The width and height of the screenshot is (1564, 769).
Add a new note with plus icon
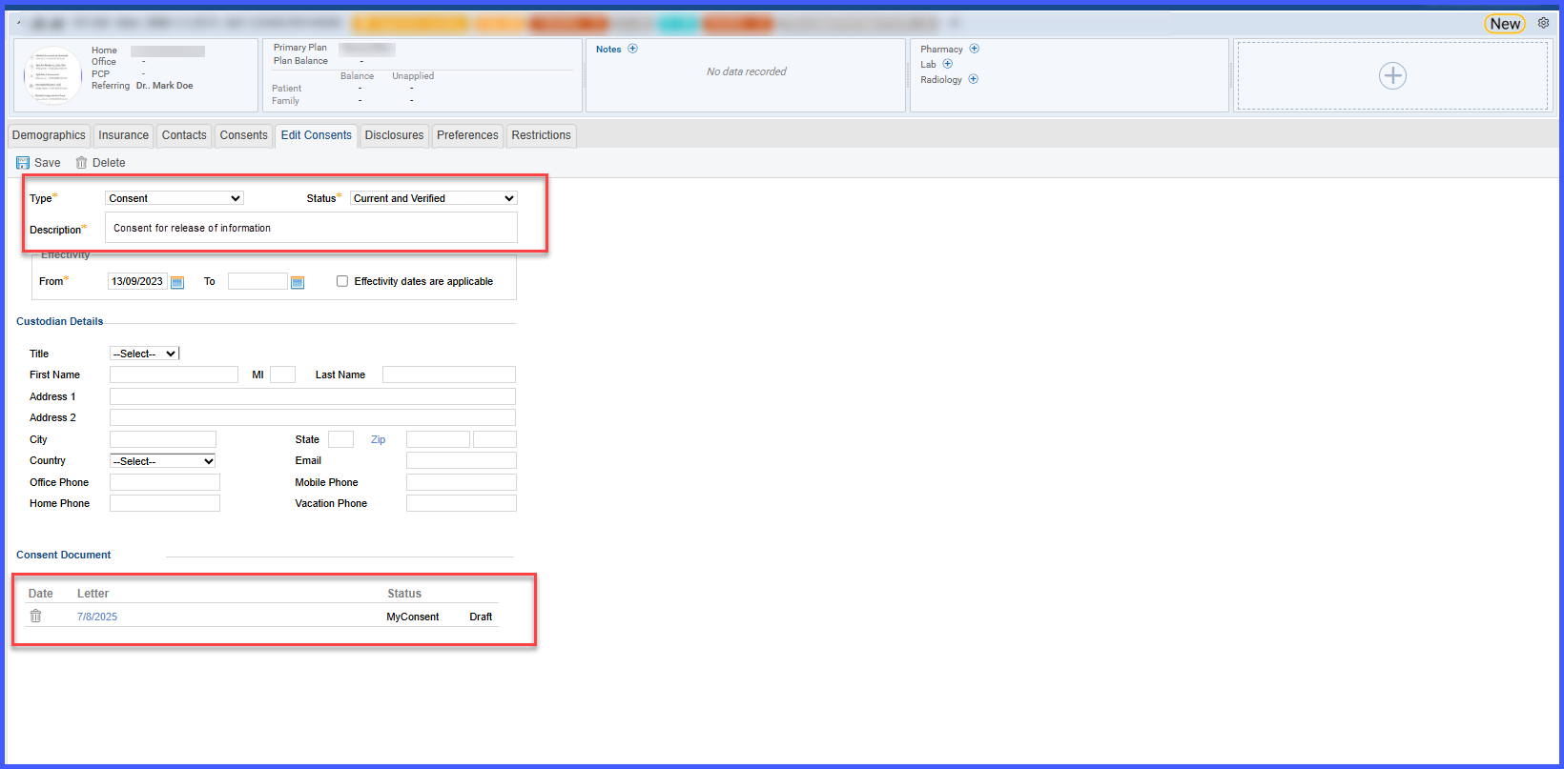click(x=632, y=49)
